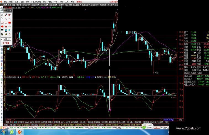This screenshot has width=209, height=135.
Task: Open Windows Start button on taskbar
Action: [4, 132]
